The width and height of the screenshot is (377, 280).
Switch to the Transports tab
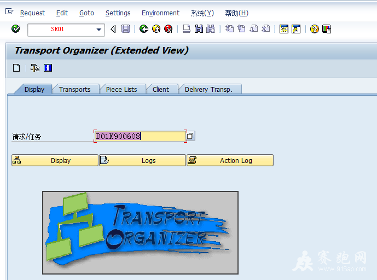75,89
